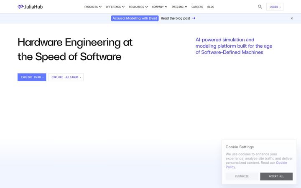Image resolution: width=301 pixels, height=188 pixels.
Task: Click the Cookie Settings heading
Action: click(x=240, y=147)
